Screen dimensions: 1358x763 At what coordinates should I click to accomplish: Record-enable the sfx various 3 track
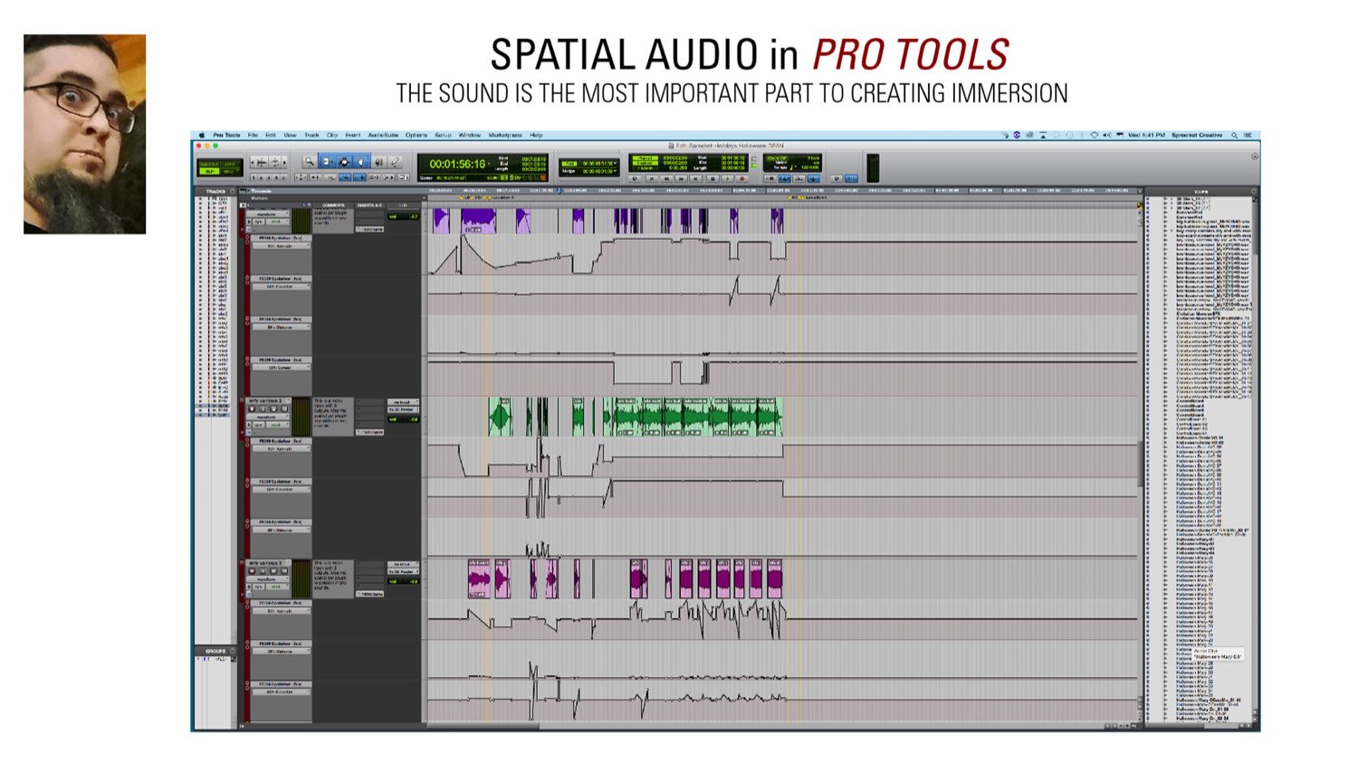[x=252, y=571]
